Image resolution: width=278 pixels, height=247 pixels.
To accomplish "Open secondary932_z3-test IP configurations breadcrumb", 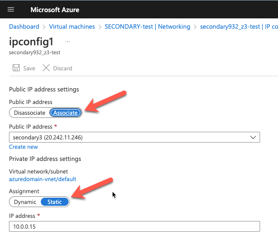I will pos(239,26).
